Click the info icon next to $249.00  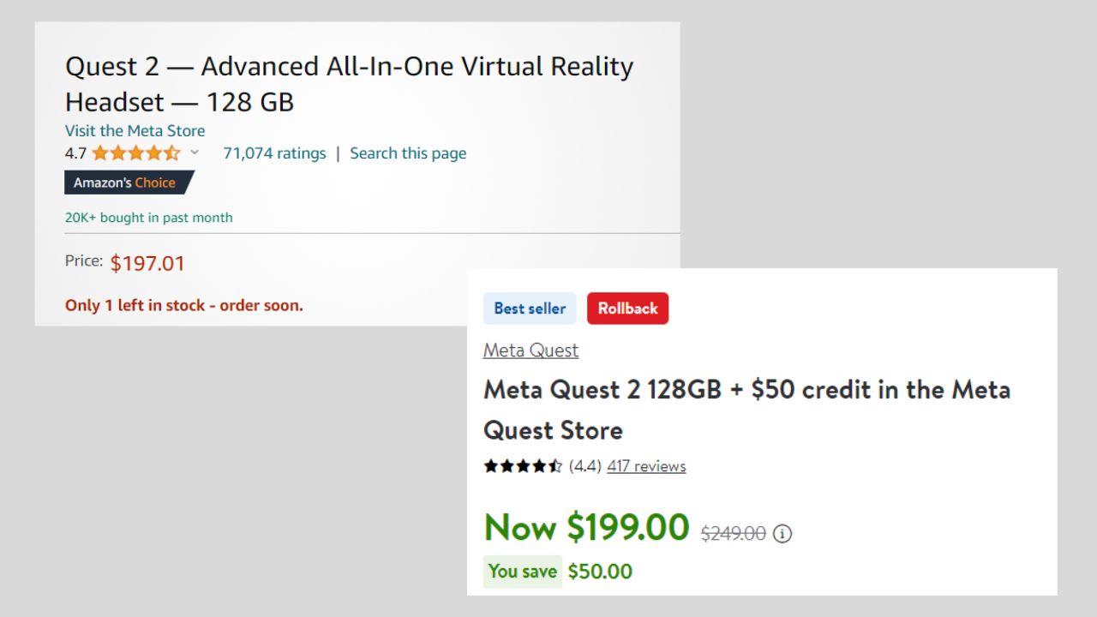click(x=782, y=534)
